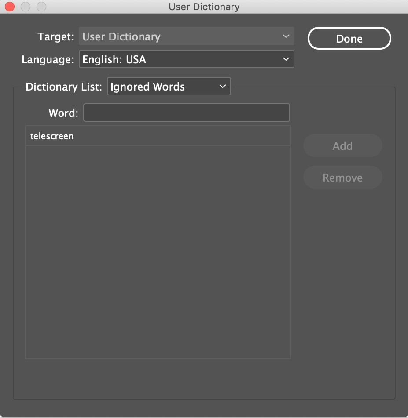
Task: Click the Language: label
Action: click(x=48, y=60)
